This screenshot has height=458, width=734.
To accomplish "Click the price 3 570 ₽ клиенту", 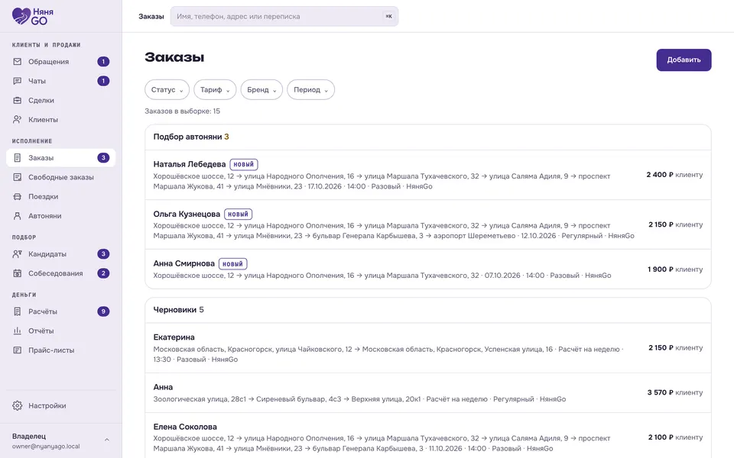I will (675, 392).
